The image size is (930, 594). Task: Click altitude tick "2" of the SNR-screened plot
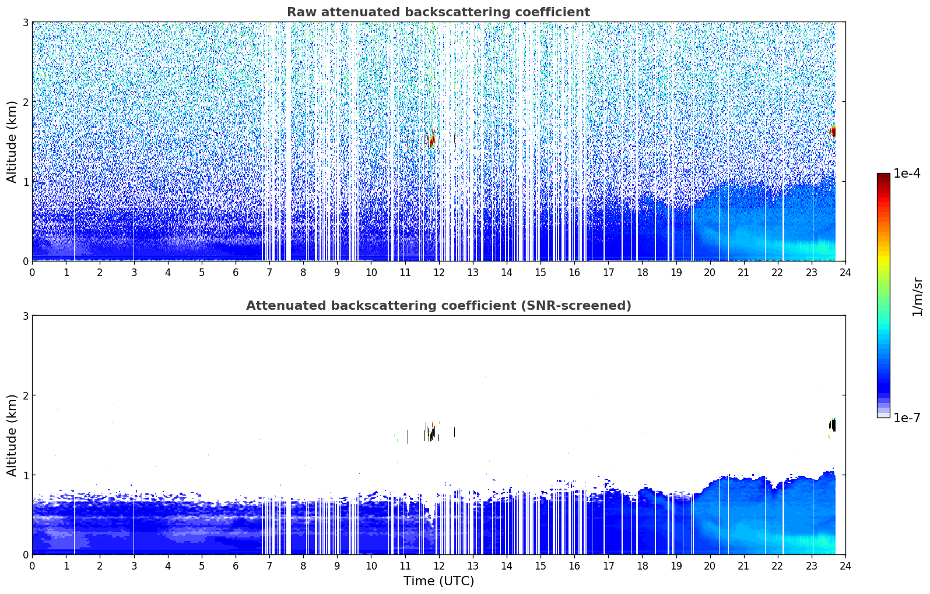[25, 395]
